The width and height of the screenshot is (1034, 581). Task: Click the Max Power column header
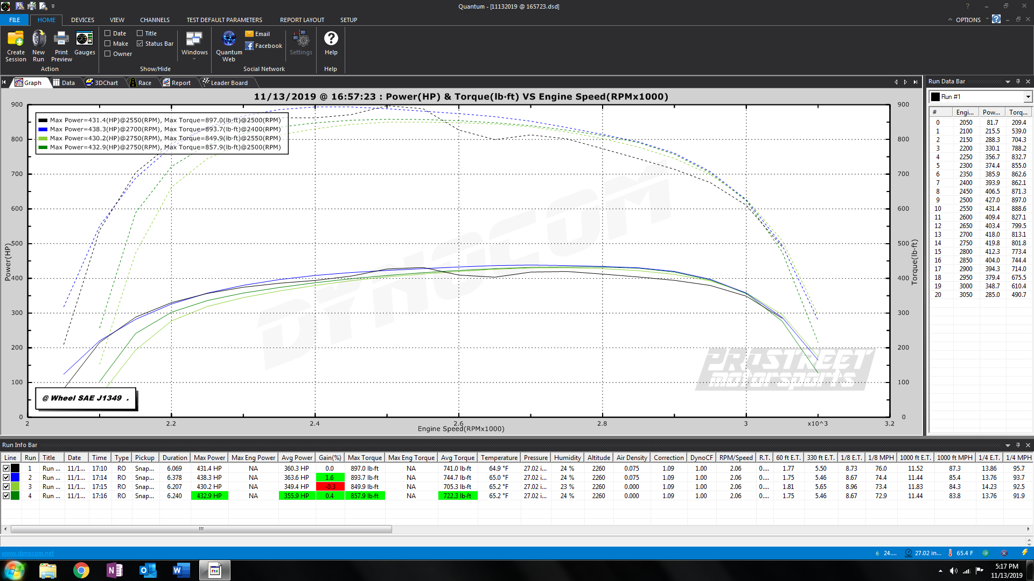[209, 458]
